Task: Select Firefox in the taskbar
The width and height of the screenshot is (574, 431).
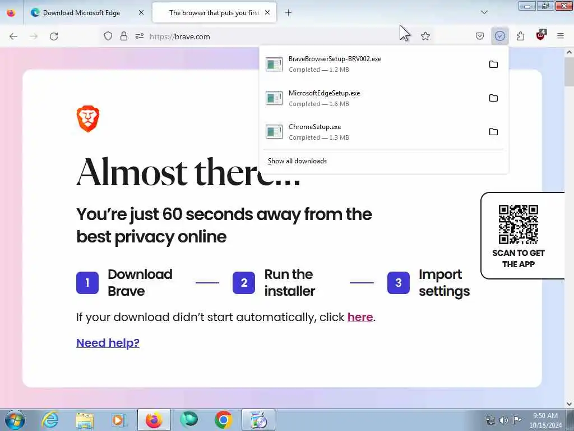Action: (x=154, y=420)
